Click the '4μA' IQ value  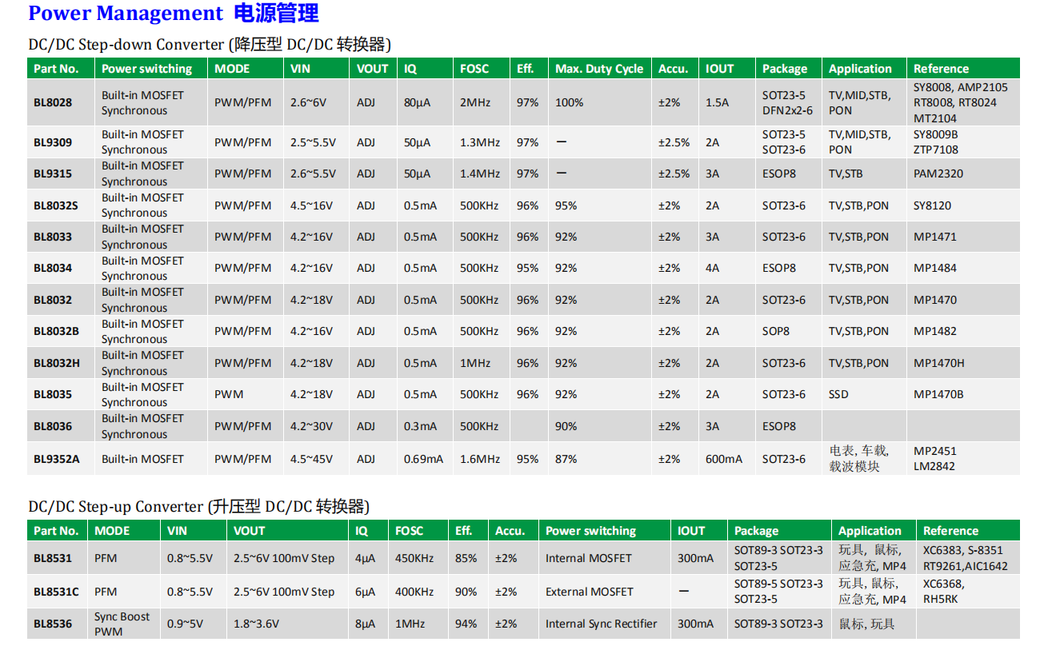point(365,558)
